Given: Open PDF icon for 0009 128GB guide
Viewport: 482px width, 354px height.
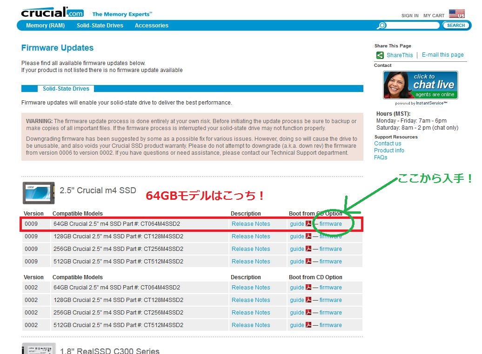Looking at the screenshot, I should pos(308,236).
